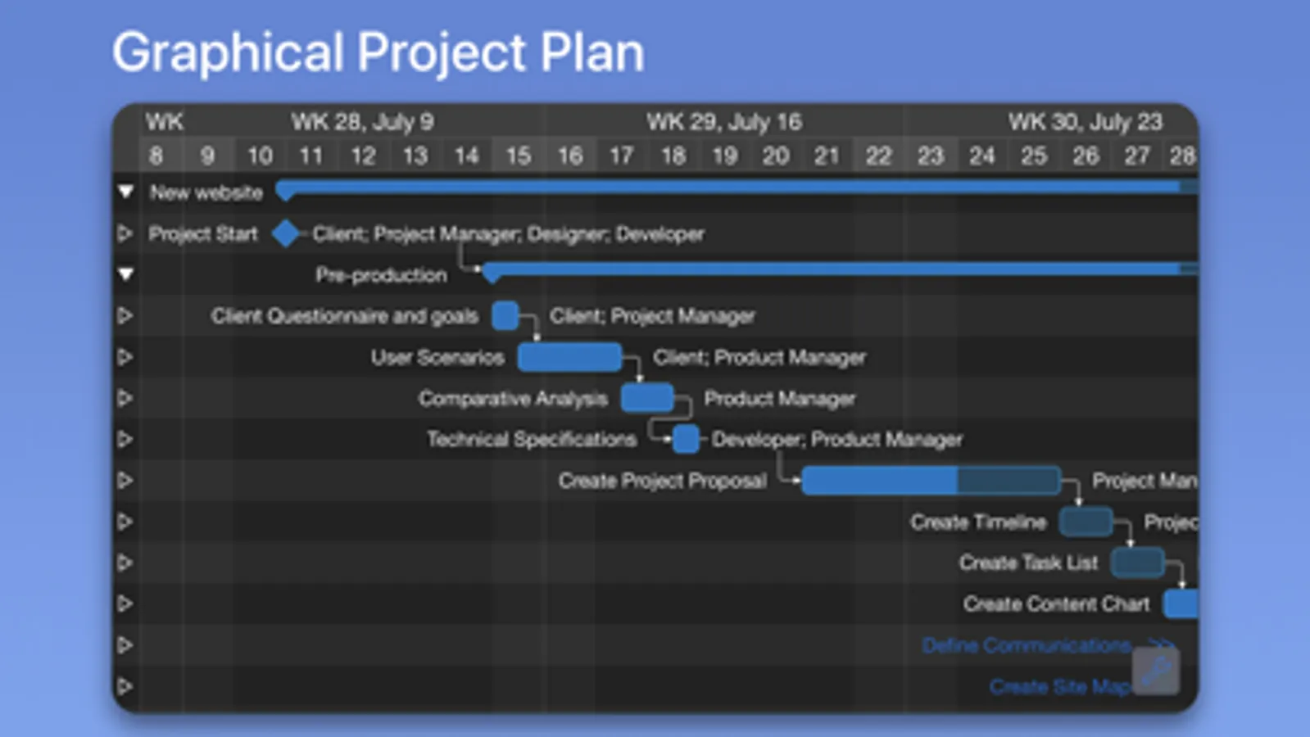Select the New website summary bar

pos(729,188)
